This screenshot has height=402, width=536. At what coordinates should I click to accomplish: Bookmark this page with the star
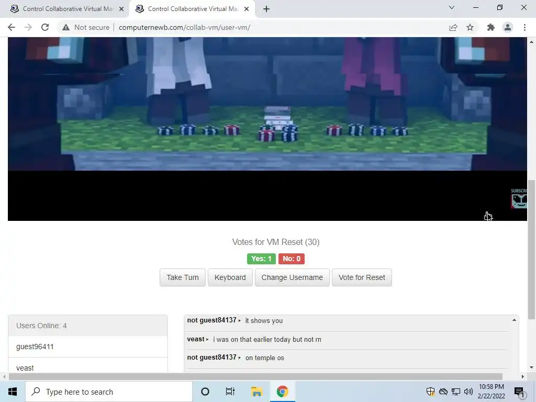coord(470,27)
